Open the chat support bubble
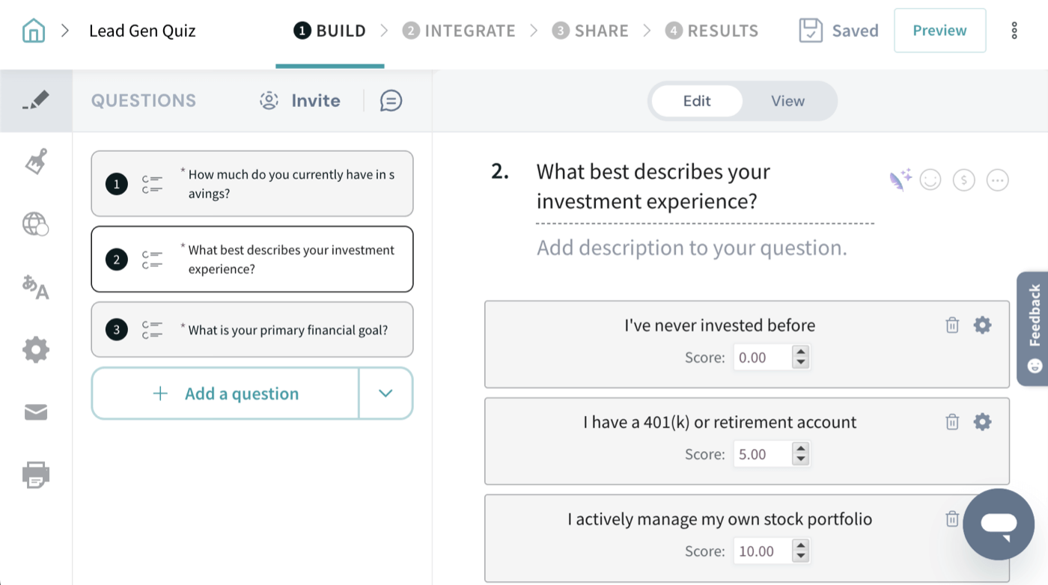 999,524
